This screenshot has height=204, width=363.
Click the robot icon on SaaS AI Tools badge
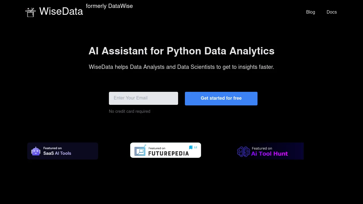coord(35,151)
